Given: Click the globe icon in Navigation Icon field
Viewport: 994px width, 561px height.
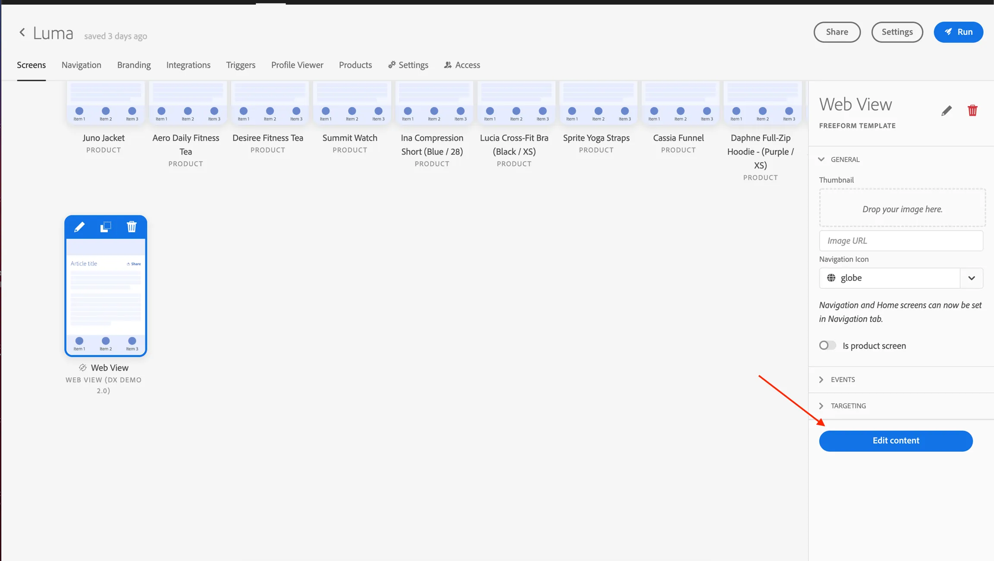Looking at the screenshot, I should pyautogui.click(x=831, y=278).
